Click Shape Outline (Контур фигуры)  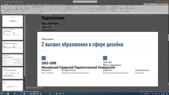coord(104,8)
